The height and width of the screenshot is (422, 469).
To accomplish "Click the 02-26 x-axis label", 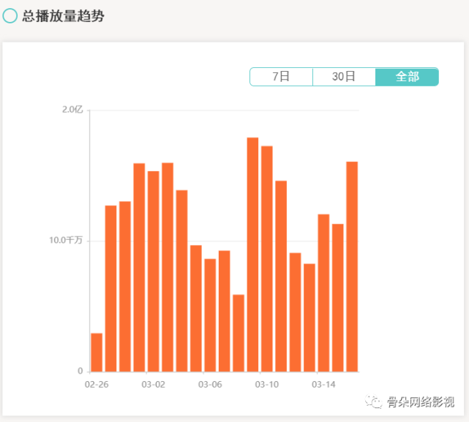I will pyautogui.click(x=97, y=385).
